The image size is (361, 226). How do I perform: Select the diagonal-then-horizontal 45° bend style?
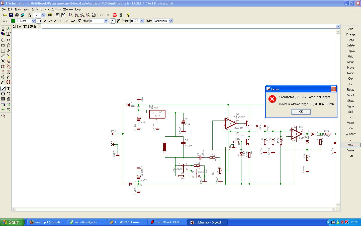click(56, 21)
